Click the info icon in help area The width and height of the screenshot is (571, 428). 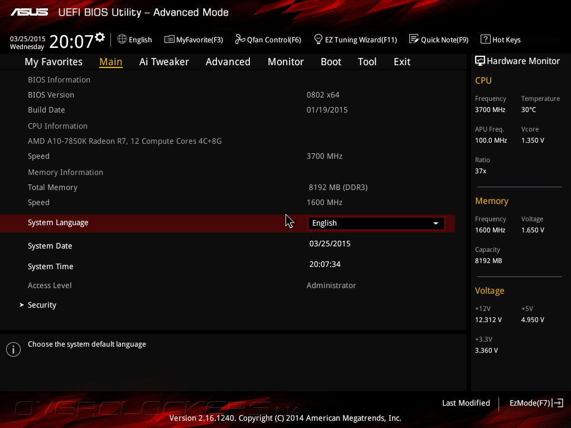13,349
